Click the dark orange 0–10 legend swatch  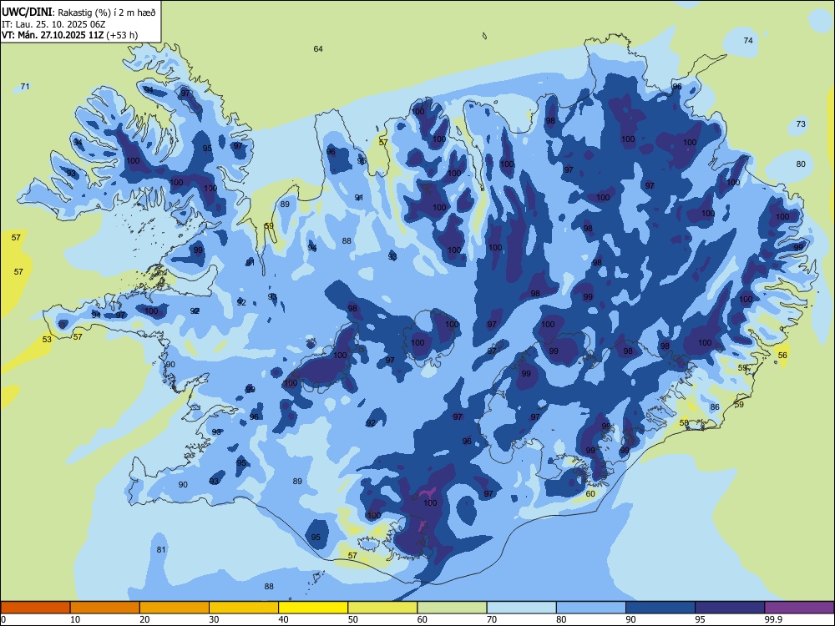35,608
